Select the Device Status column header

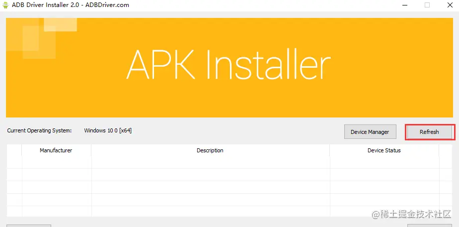[x=384, y=150]
